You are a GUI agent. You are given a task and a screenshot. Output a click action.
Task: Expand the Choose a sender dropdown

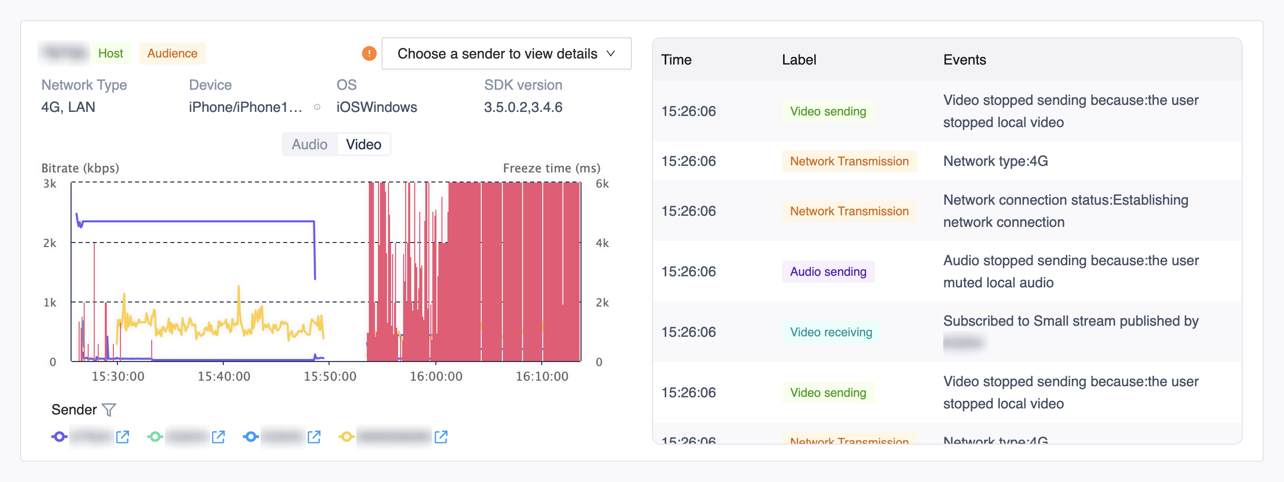(x=506, y=53)
